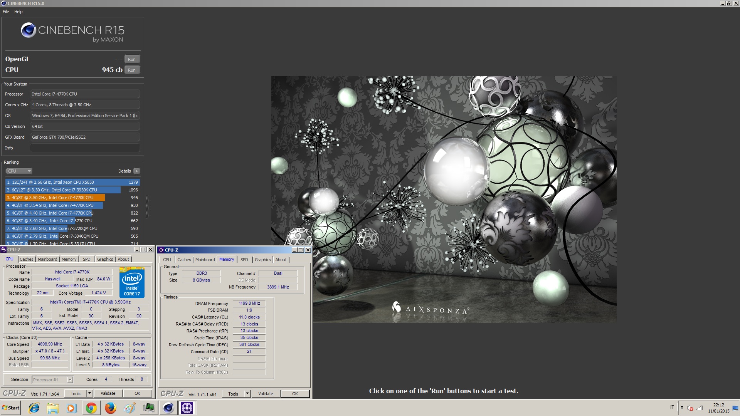Select ranking entry Core i7-3930K
740x416 pixels.
point(72,190)
